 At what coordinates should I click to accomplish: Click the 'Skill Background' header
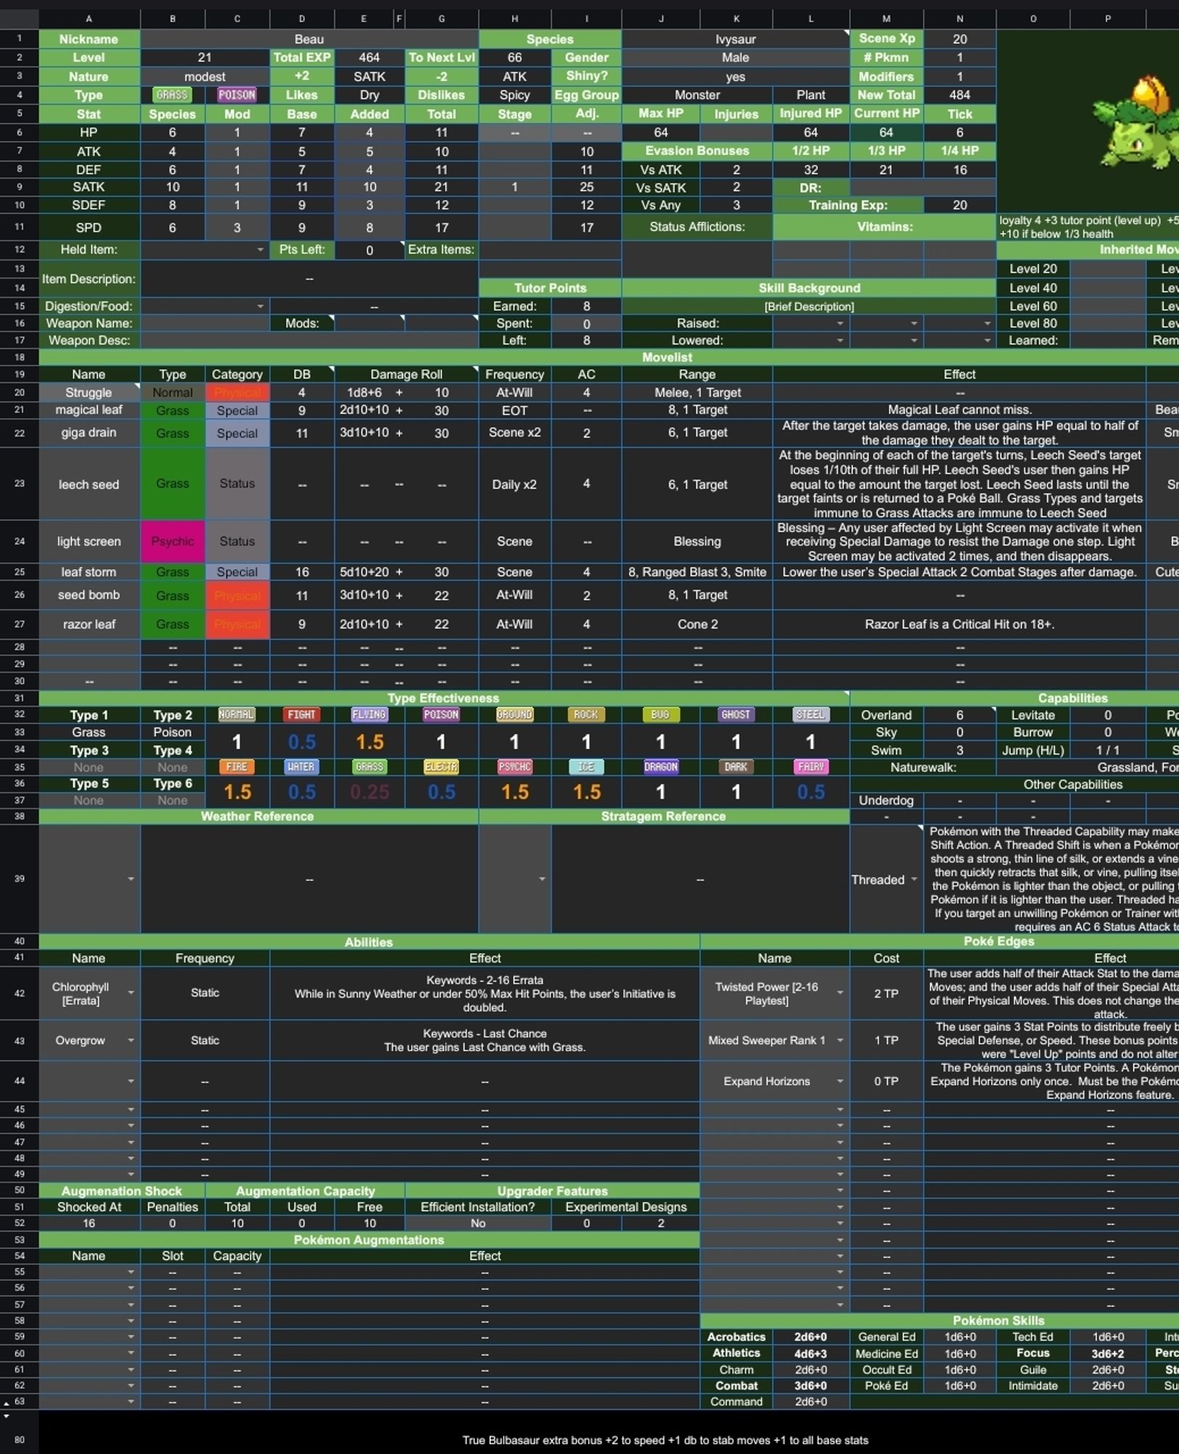809,288
